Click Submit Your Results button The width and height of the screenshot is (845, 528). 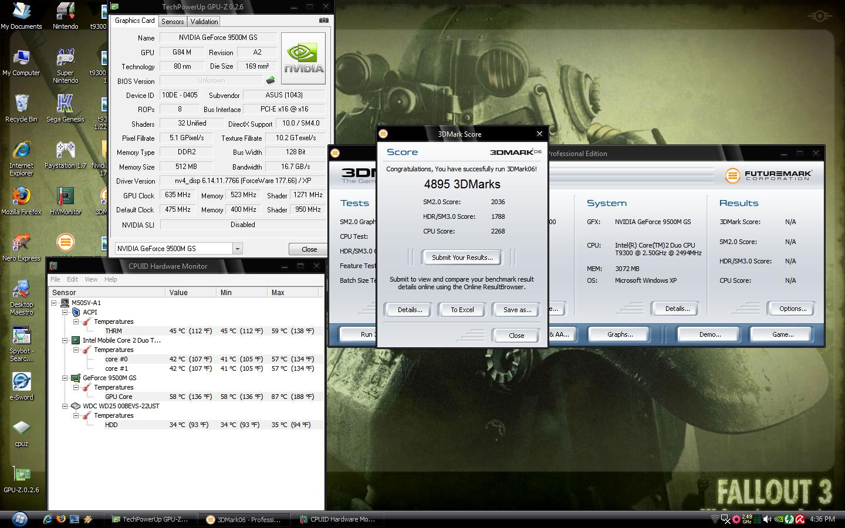coord(462,258)
